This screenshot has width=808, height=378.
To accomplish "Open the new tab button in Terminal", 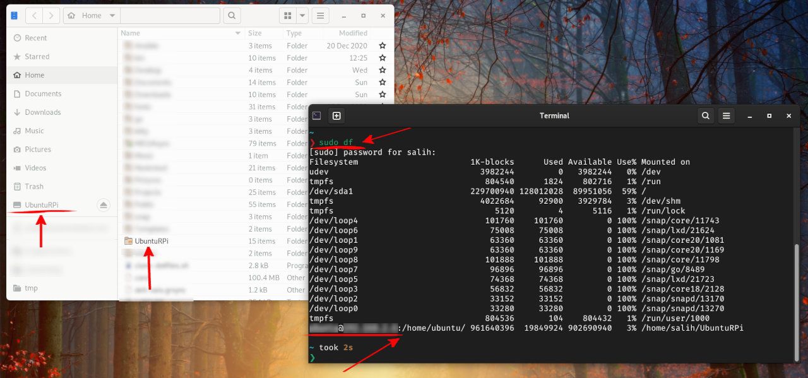I will pyautogui.click(x=336, y=115).
